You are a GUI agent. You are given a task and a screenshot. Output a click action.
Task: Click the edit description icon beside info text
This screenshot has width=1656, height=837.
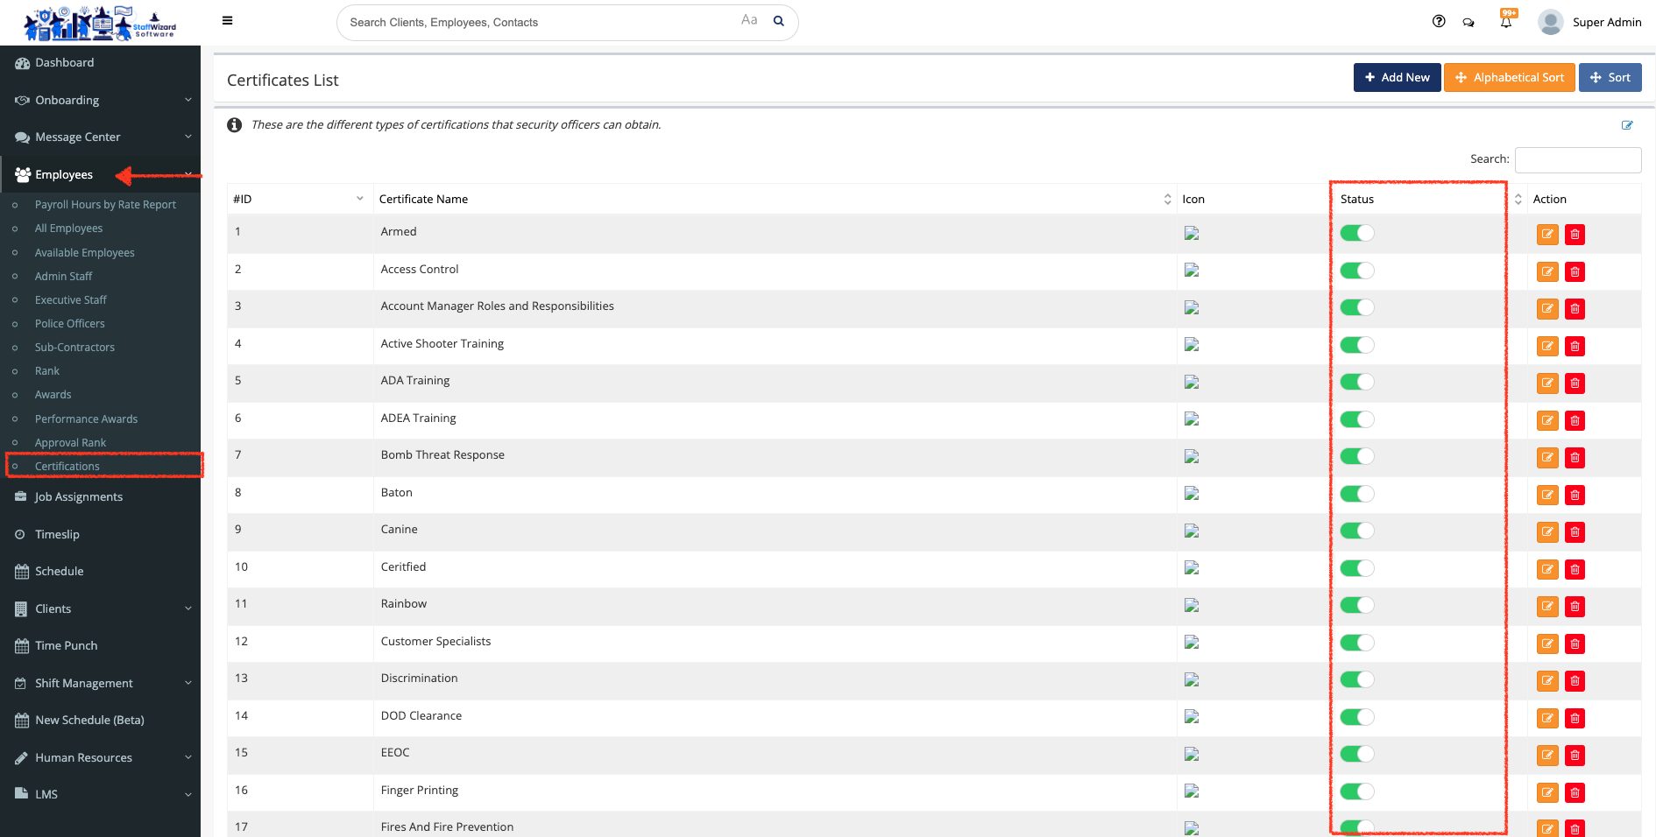tap(1627, 125)
